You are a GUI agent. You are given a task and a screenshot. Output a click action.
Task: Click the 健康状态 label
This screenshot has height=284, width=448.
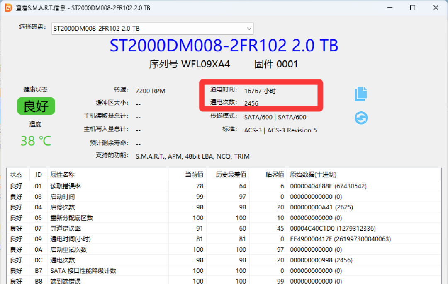click(35, 89)
